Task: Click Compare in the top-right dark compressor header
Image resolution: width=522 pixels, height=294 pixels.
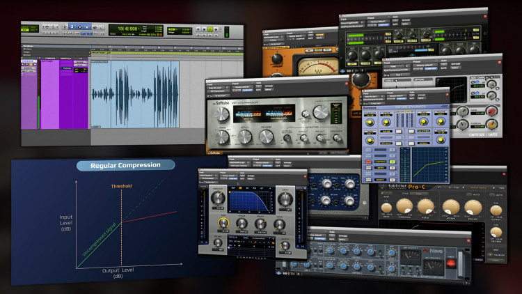Action: (383, 25)
